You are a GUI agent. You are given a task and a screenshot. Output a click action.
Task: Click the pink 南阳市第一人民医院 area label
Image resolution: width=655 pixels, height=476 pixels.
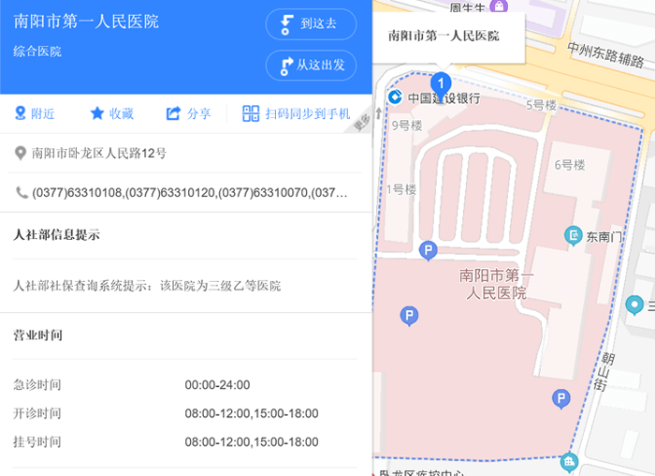tap(496, 284)
